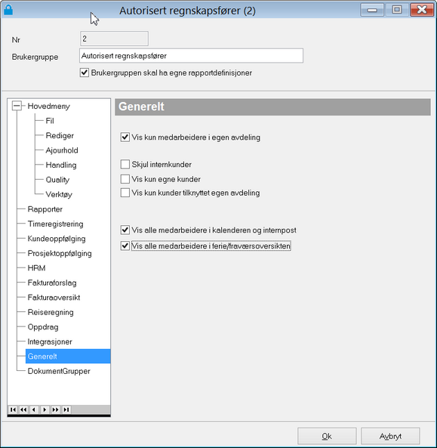The width and height of the screenshot is (437, 448).
Task: Click the blue lock icon in title bar
Action: click(8, 10)
